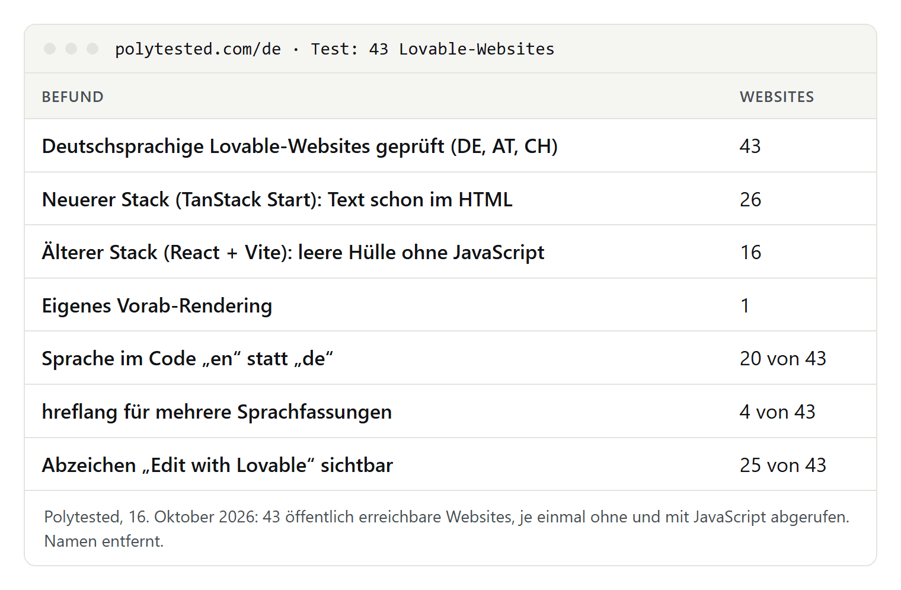
Task: Click the value 16
Action: click(750, 252)
